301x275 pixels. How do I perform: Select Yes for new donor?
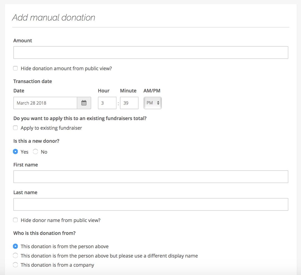[x=16, y=152]
